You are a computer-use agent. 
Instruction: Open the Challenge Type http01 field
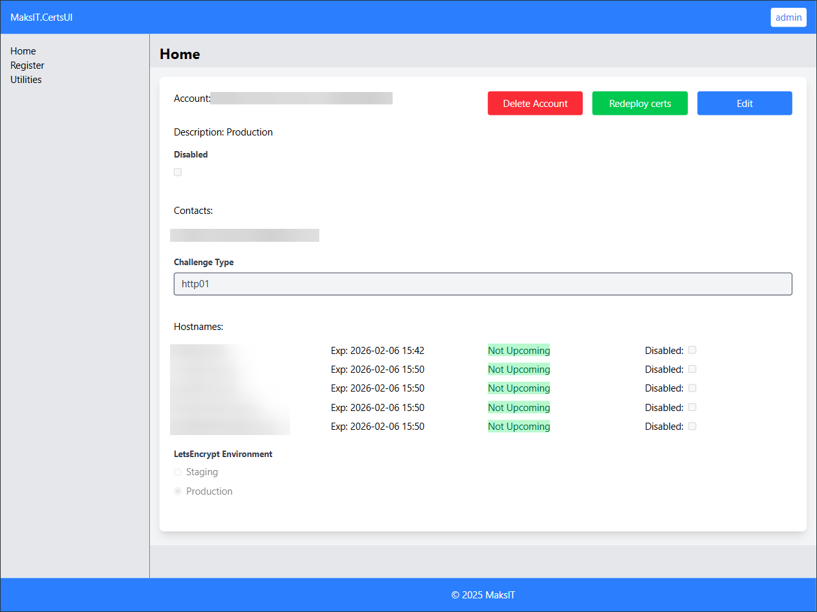482,284
